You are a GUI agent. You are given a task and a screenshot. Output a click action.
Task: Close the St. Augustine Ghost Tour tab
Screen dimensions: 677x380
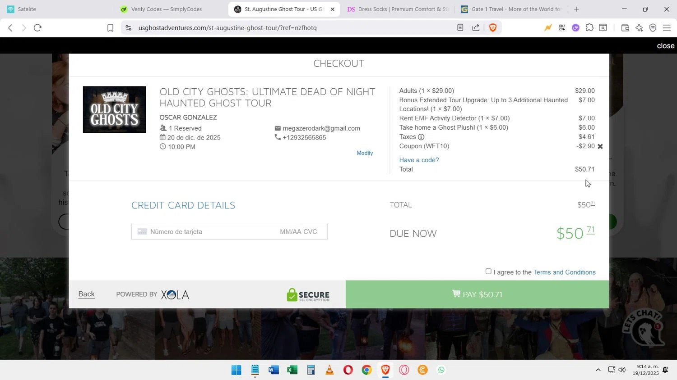(333, 9)
